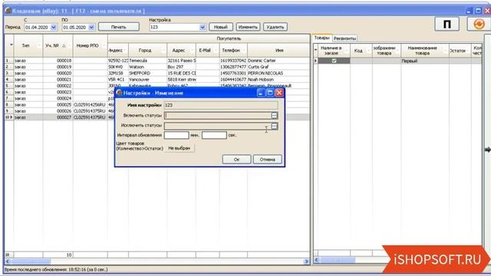Open the period end date dropdown
The image size is (491, 276).
pos(91,28)
